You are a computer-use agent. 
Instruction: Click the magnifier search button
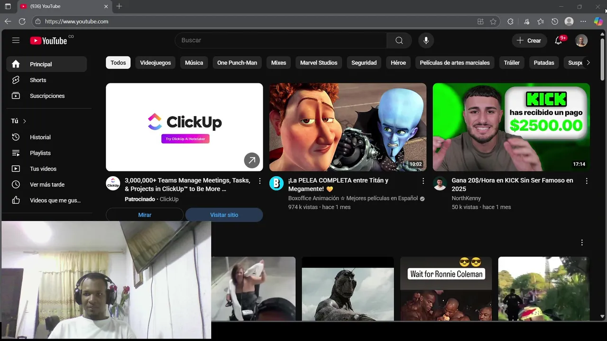399,40
